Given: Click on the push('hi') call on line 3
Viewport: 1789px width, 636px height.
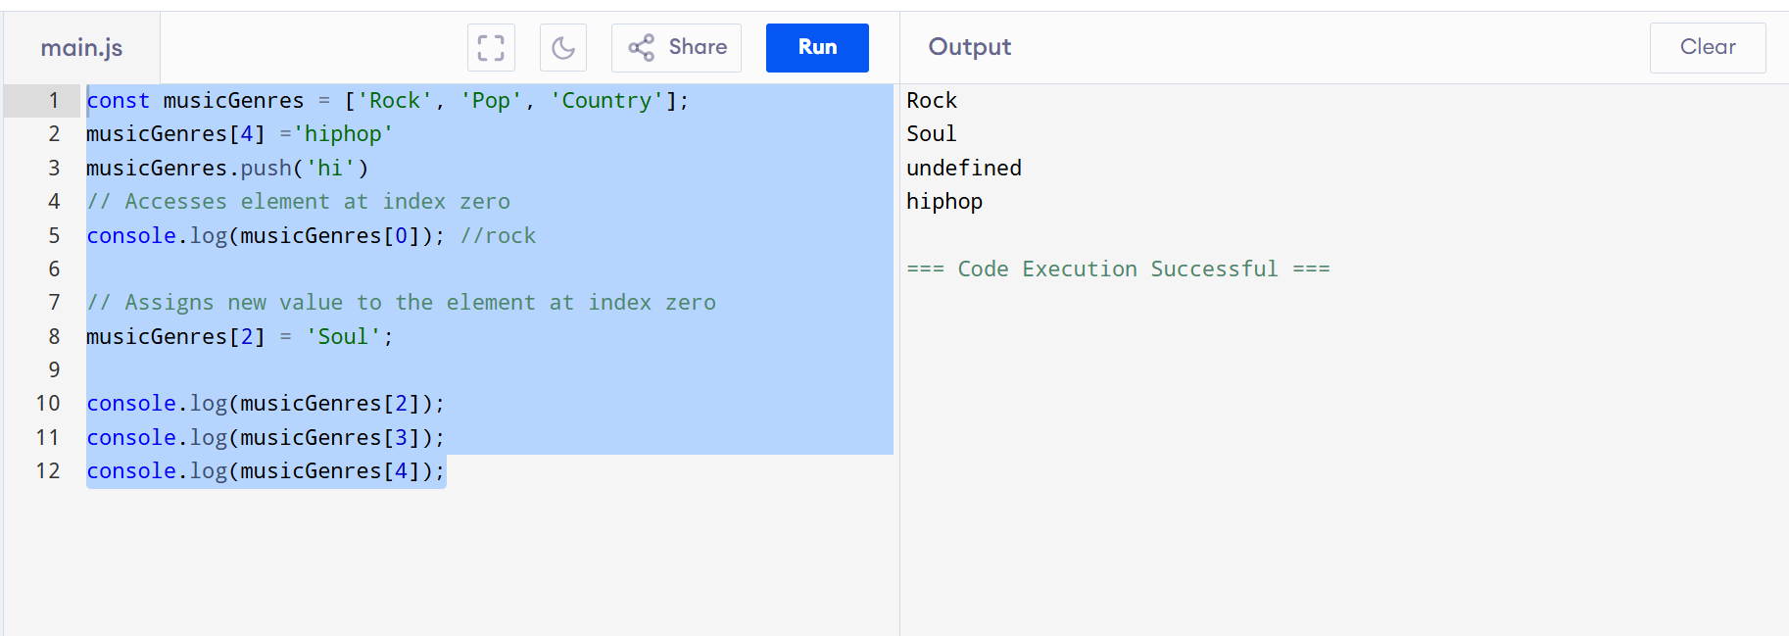Looking at the screenshot, I should click(304, 169).
